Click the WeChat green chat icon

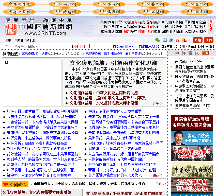157,40
